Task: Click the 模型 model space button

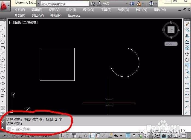Action: 156,136
